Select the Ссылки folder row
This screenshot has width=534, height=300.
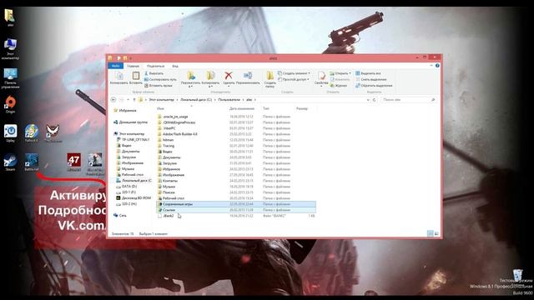[236, 210]
